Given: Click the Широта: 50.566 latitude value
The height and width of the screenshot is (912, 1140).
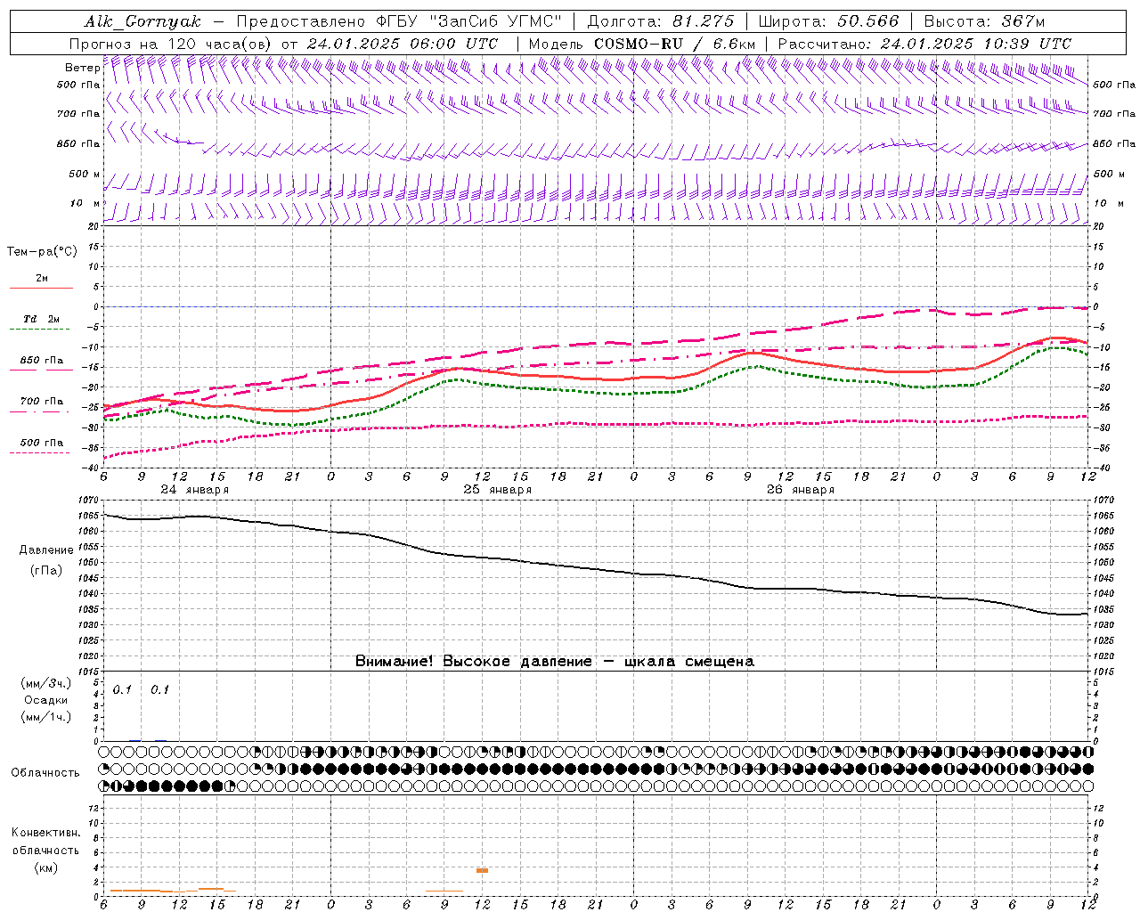Looking at the screenshot, I should (828, 21).
